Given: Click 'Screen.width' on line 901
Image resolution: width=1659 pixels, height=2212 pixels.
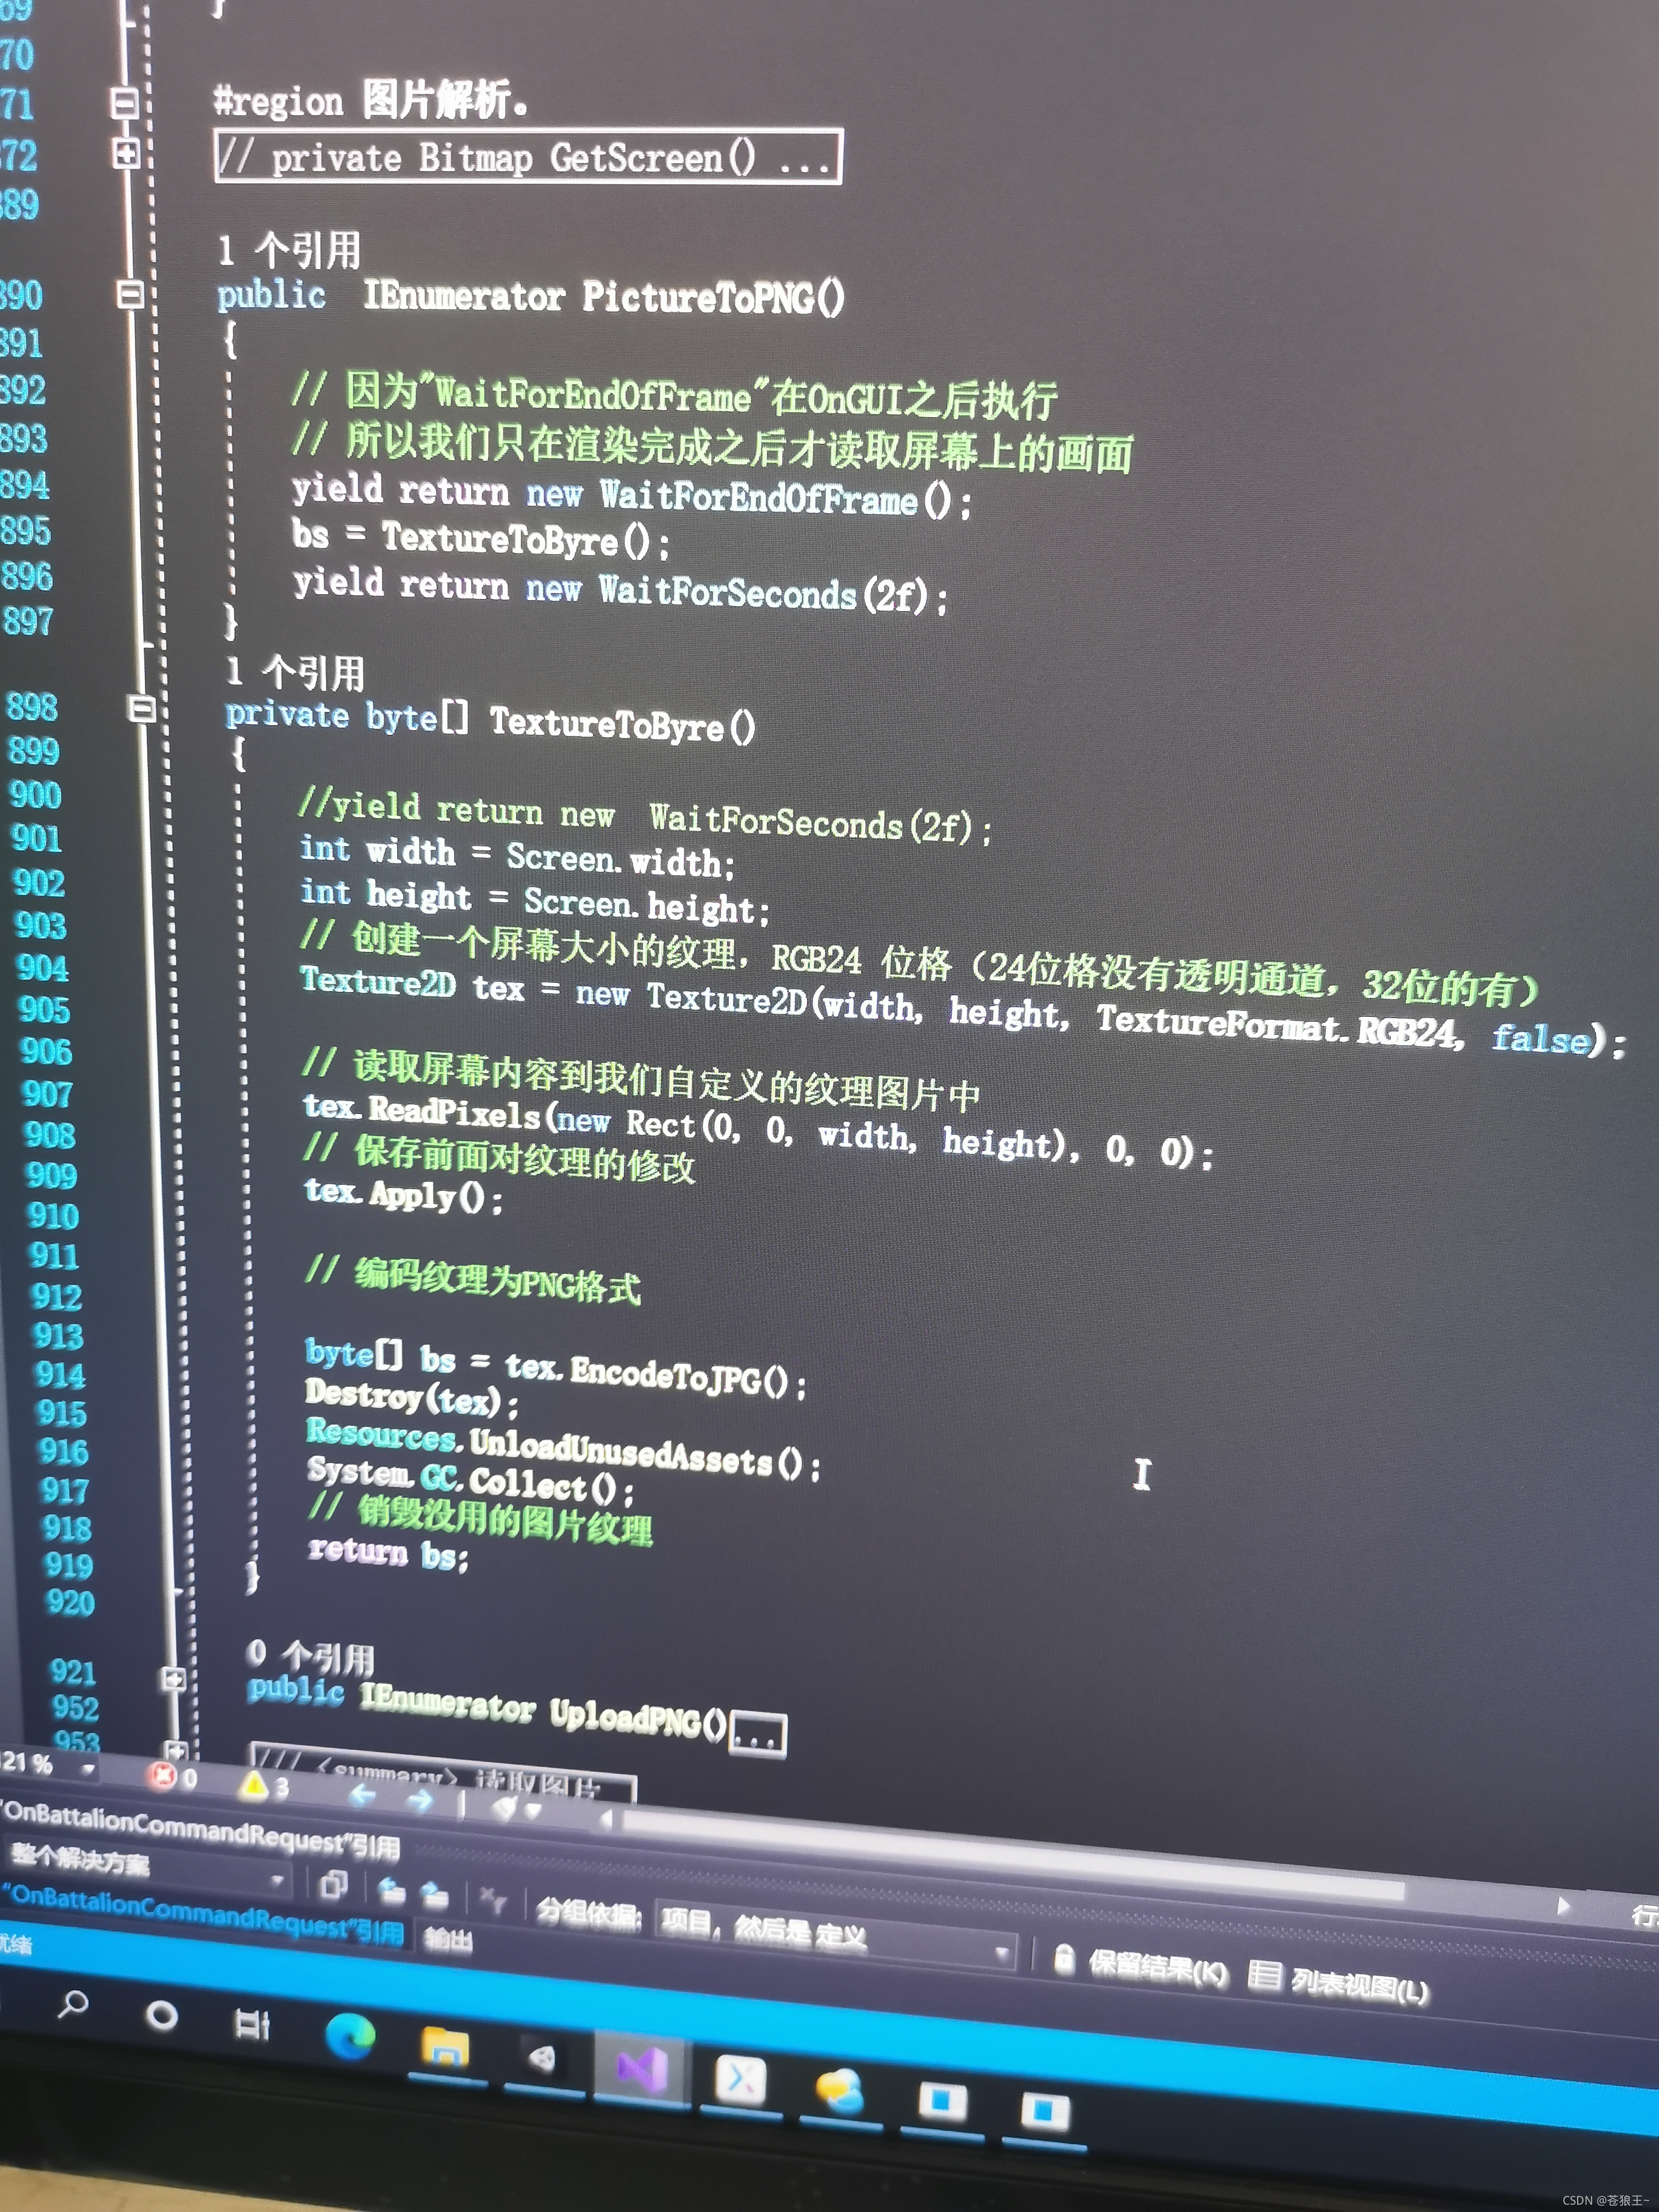Looking at the screenshot, I should tap(613, 860).
